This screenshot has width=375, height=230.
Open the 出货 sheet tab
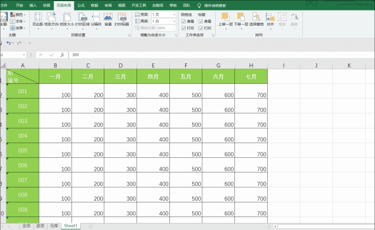[26, 226]
